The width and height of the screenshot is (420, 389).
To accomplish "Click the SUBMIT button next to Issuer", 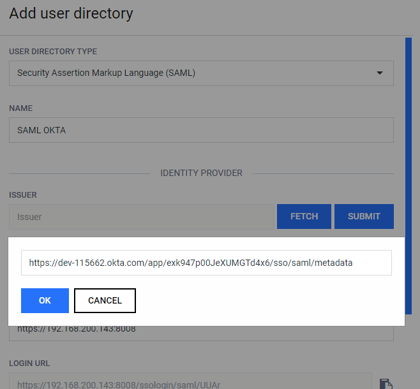I will [x=364, y=216].
